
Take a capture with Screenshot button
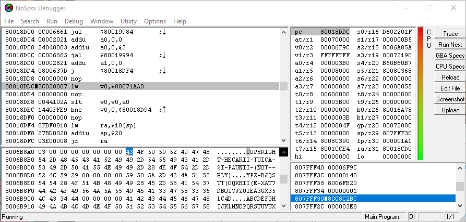coord(450,99)
